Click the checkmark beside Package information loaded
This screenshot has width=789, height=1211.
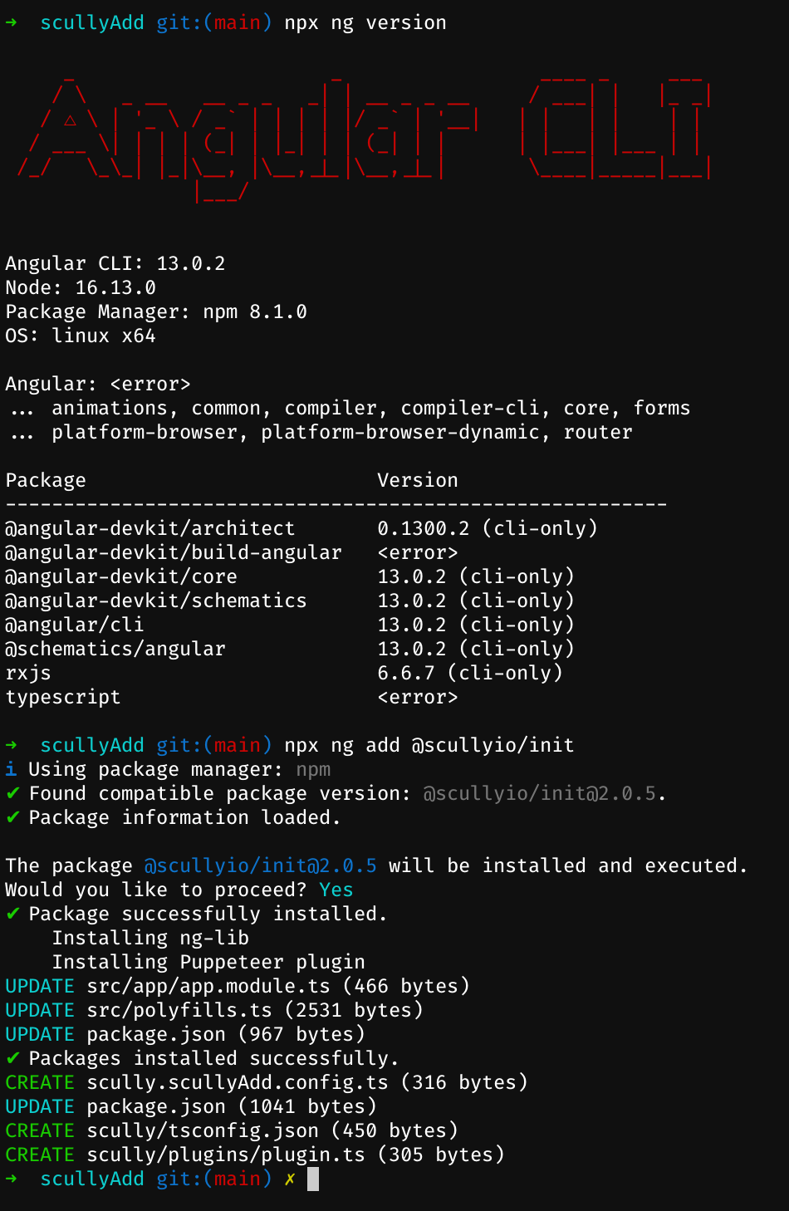tap(12, 817)
